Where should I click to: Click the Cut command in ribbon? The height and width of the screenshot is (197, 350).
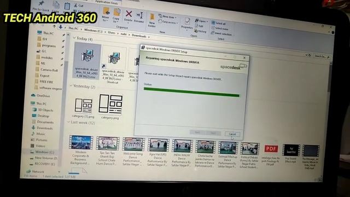(x=79, y=5)
